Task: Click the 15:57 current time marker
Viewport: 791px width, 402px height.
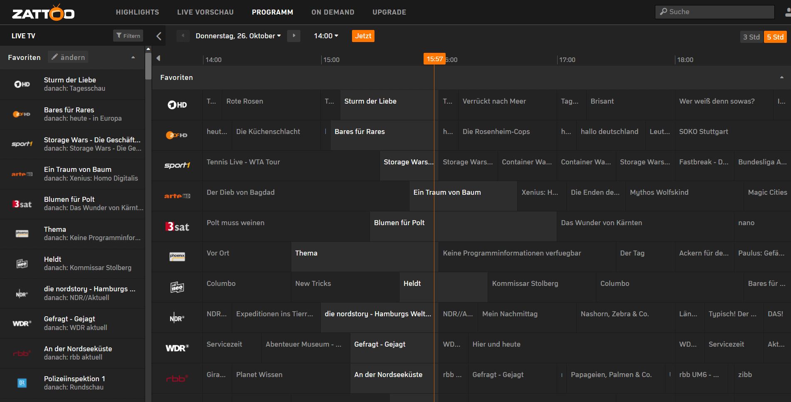Action: [434, 59]
